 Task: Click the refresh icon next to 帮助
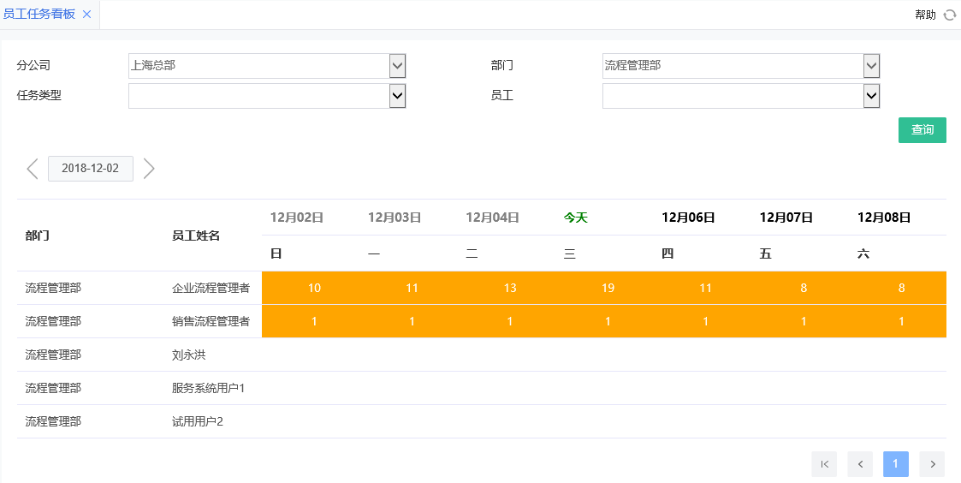(949, 15)
